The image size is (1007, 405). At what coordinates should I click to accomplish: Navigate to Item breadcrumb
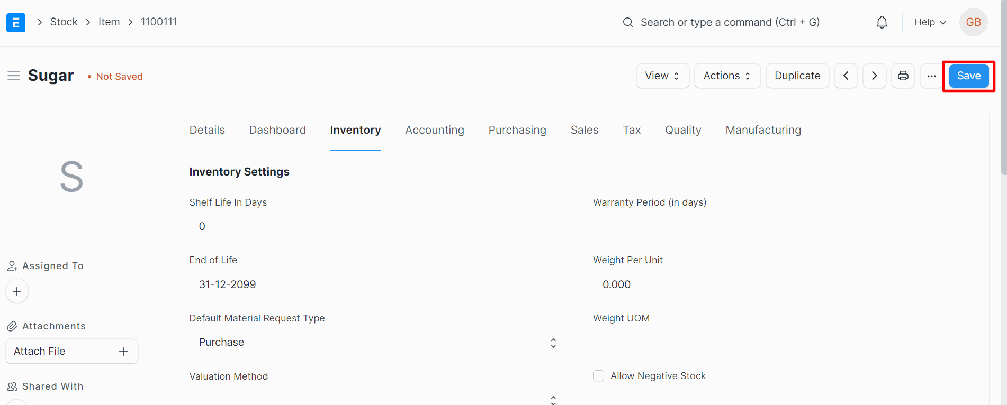tap(109, 22)
